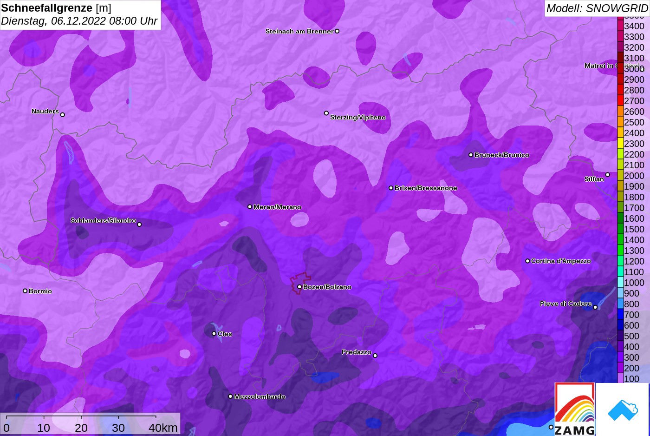Pick the 1800 m olive legend swatch

[620, 197]
